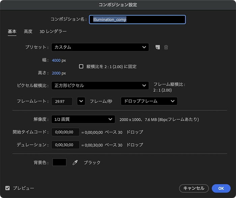Click the 29.97 frame rate field

pos(62,102)
